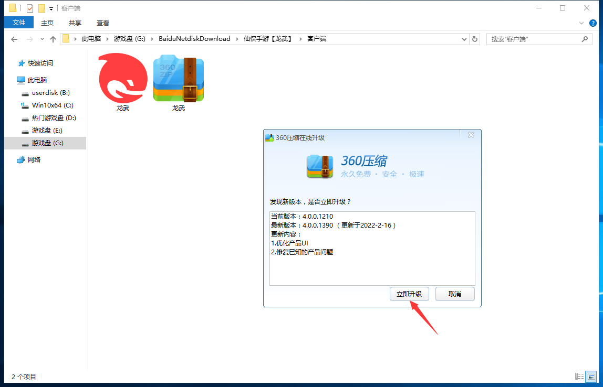Go up one folder with up arrow

(53, 39)
